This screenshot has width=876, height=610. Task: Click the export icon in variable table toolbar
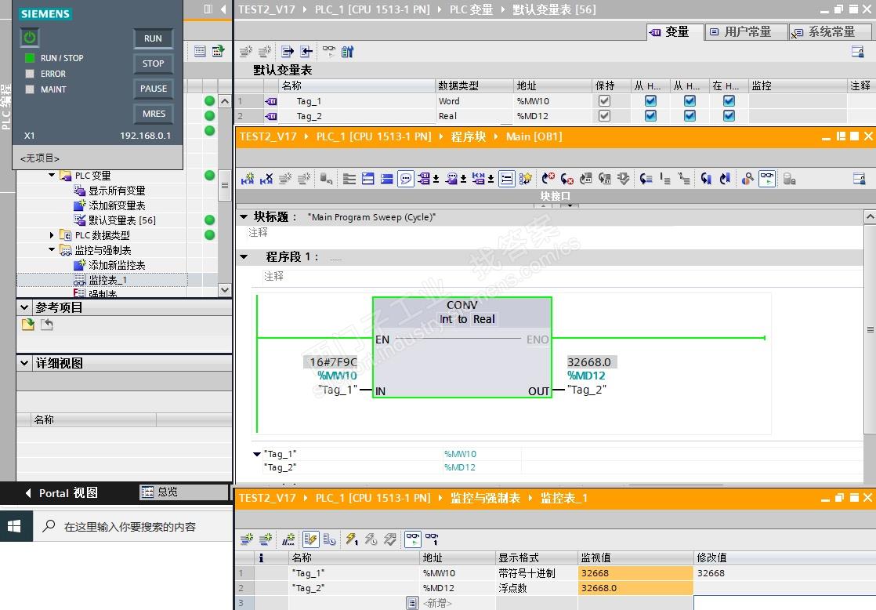tap(287, 52)
